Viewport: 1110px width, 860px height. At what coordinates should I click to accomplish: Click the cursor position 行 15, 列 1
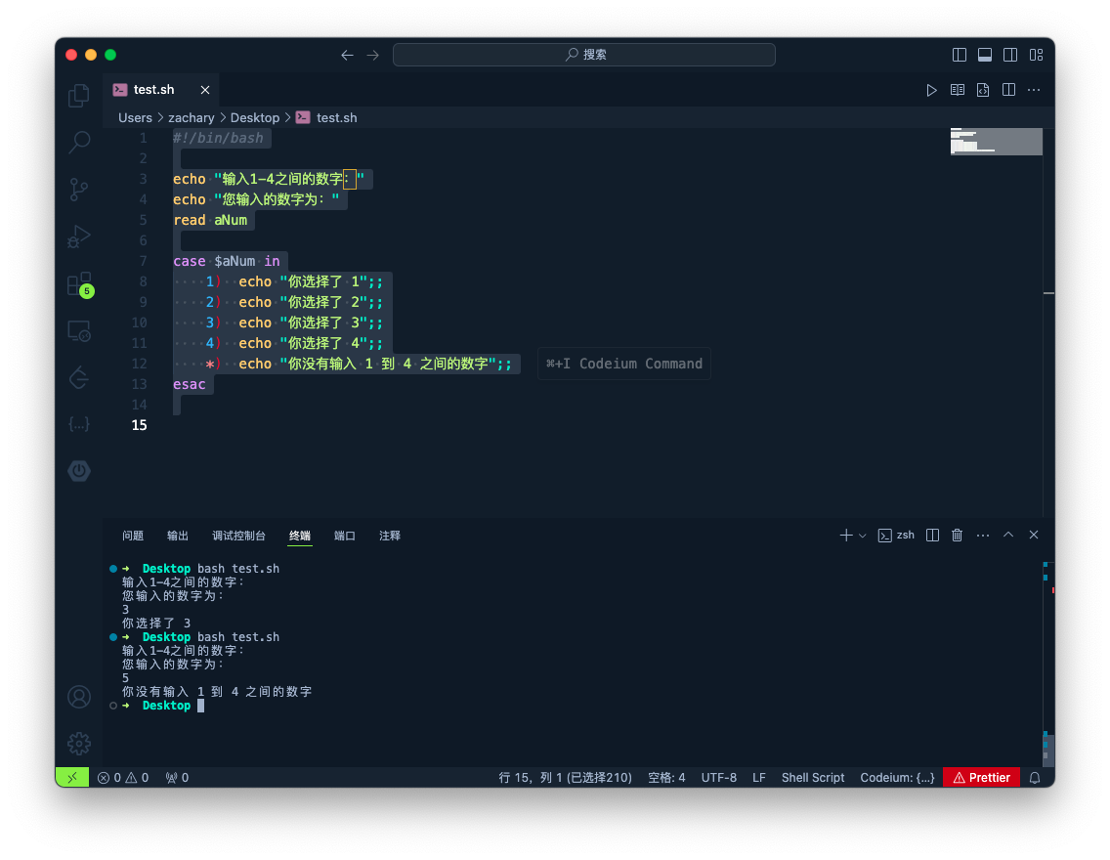565,778
